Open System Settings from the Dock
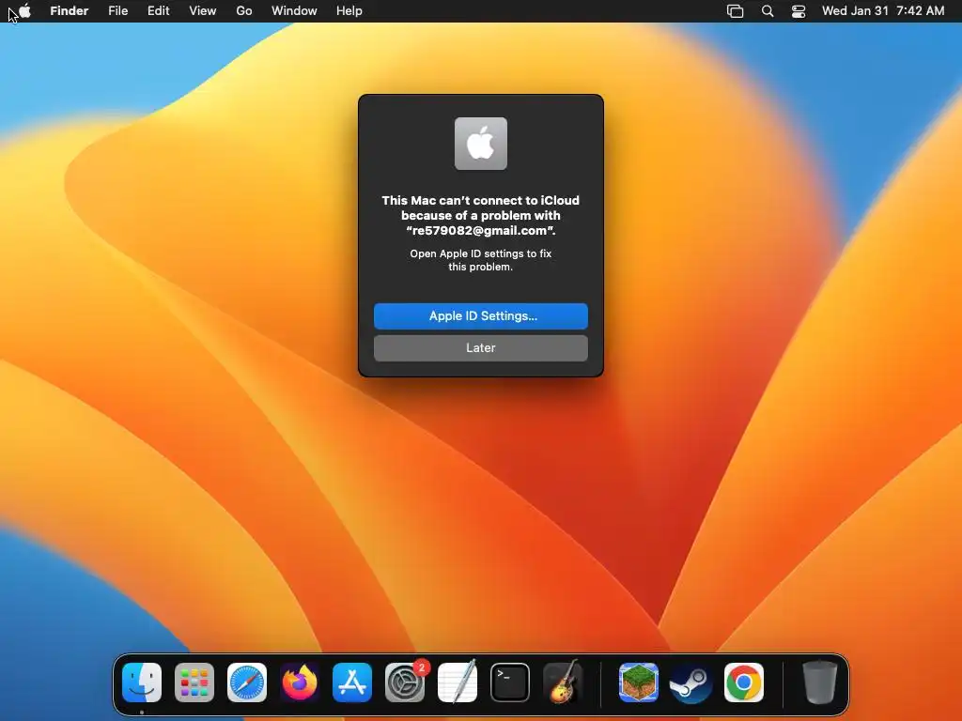The height and width of the screenshot is (721, 962). (405, 683)
